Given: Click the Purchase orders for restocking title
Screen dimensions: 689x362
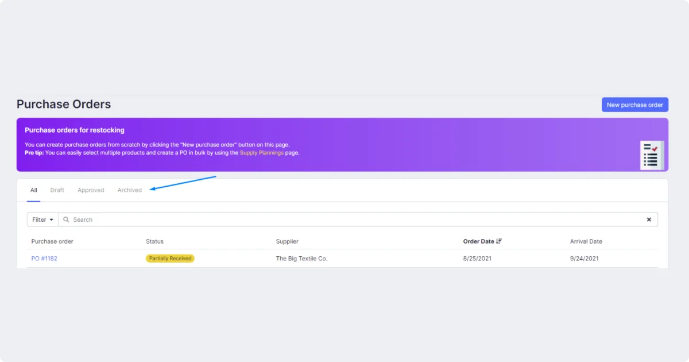Looking at the screenshot, I should [75, 130].
